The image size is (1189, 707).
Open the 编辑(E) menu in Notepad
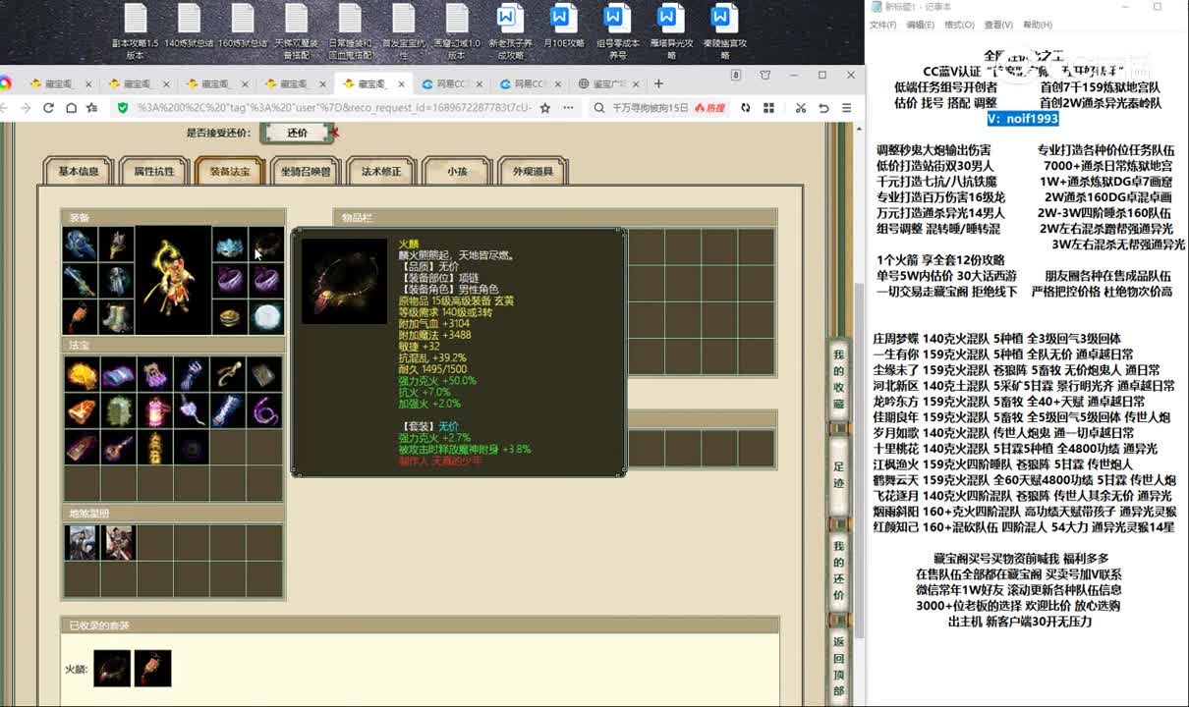[921, 25]
